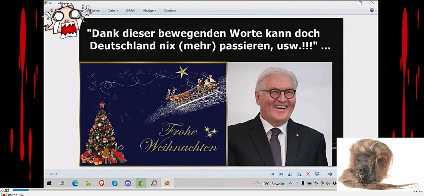Open Task View on taskbar
Image resolution: width=424 pixels, height=196 pixels.
pyautogui.click(x=62, y=183)
